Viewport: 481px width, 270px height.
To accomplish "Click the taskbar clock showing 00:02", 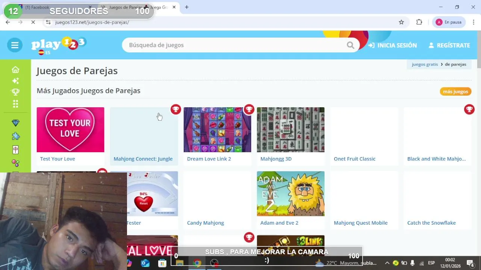I will (450, 263).
